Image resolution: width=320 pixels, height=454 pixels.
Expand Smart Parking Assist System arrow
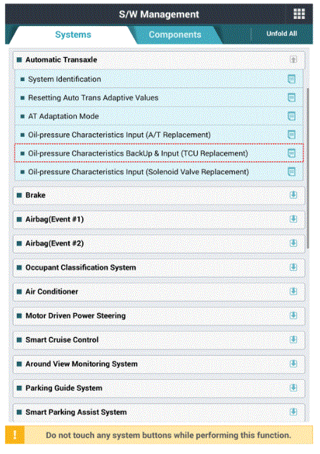coord(293,412)
